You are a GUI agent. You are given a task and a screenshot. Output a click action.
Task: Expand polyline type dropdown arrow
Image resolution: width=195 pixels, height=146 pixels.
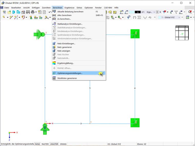[26, 17]
